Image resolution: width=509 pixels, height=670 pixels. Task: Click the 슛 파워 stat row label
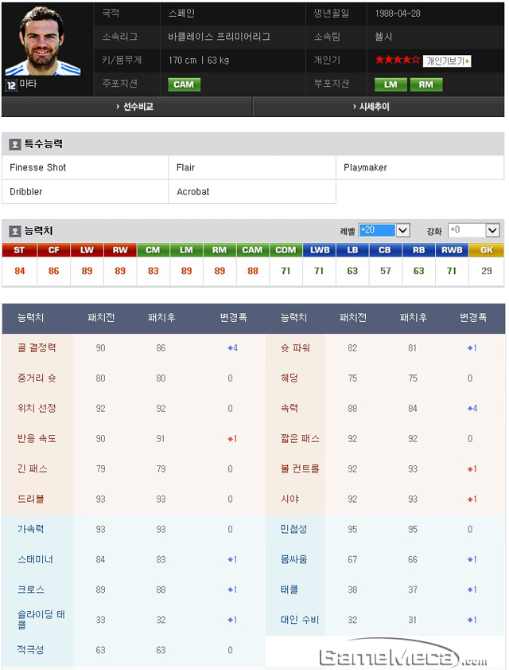(x=295, y=348)
